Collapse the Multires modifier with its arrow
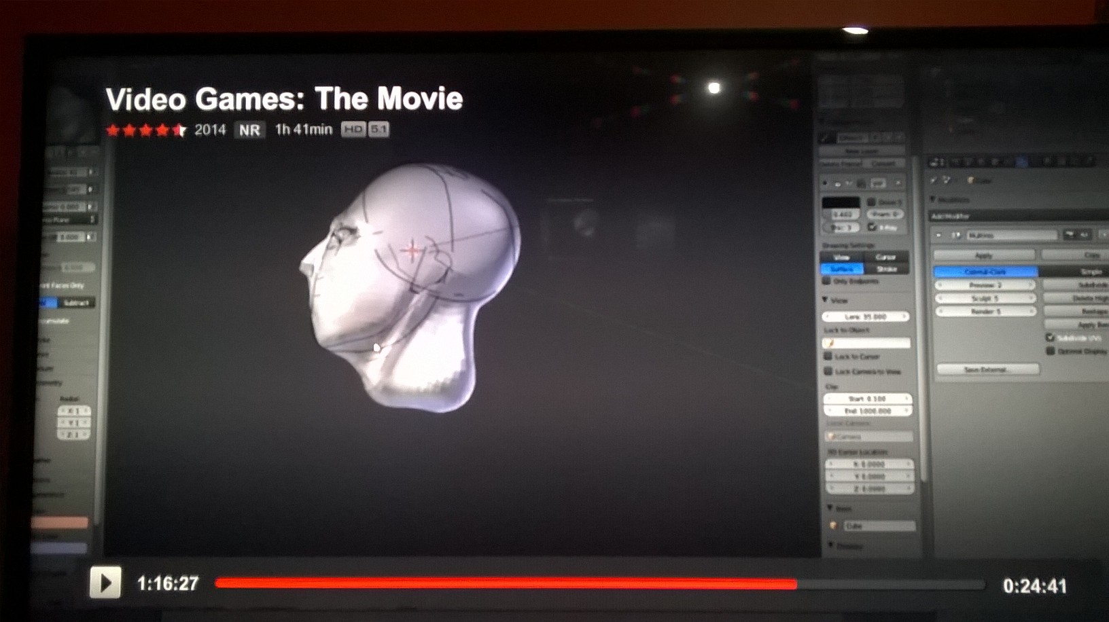 (939, 235)
